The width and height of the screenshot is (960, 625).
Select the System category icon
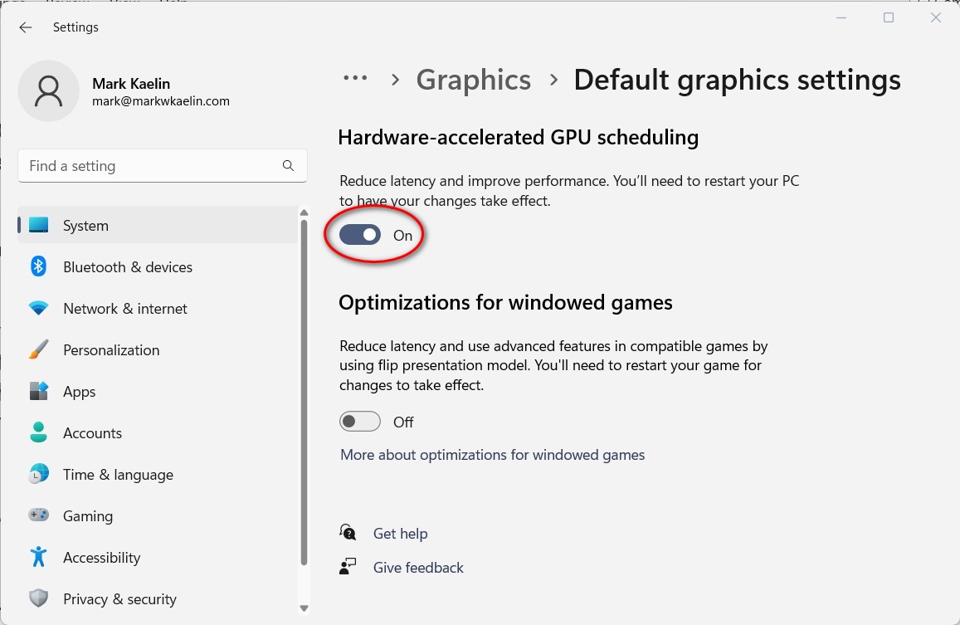(38, 225)
